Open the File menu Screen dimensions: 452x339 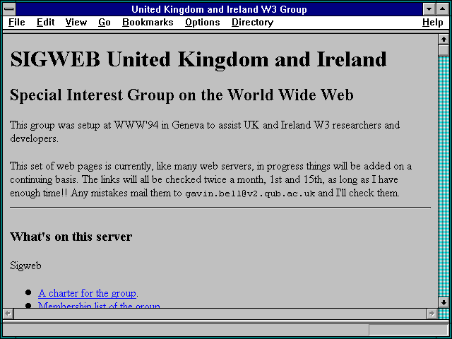click(17, 22)
